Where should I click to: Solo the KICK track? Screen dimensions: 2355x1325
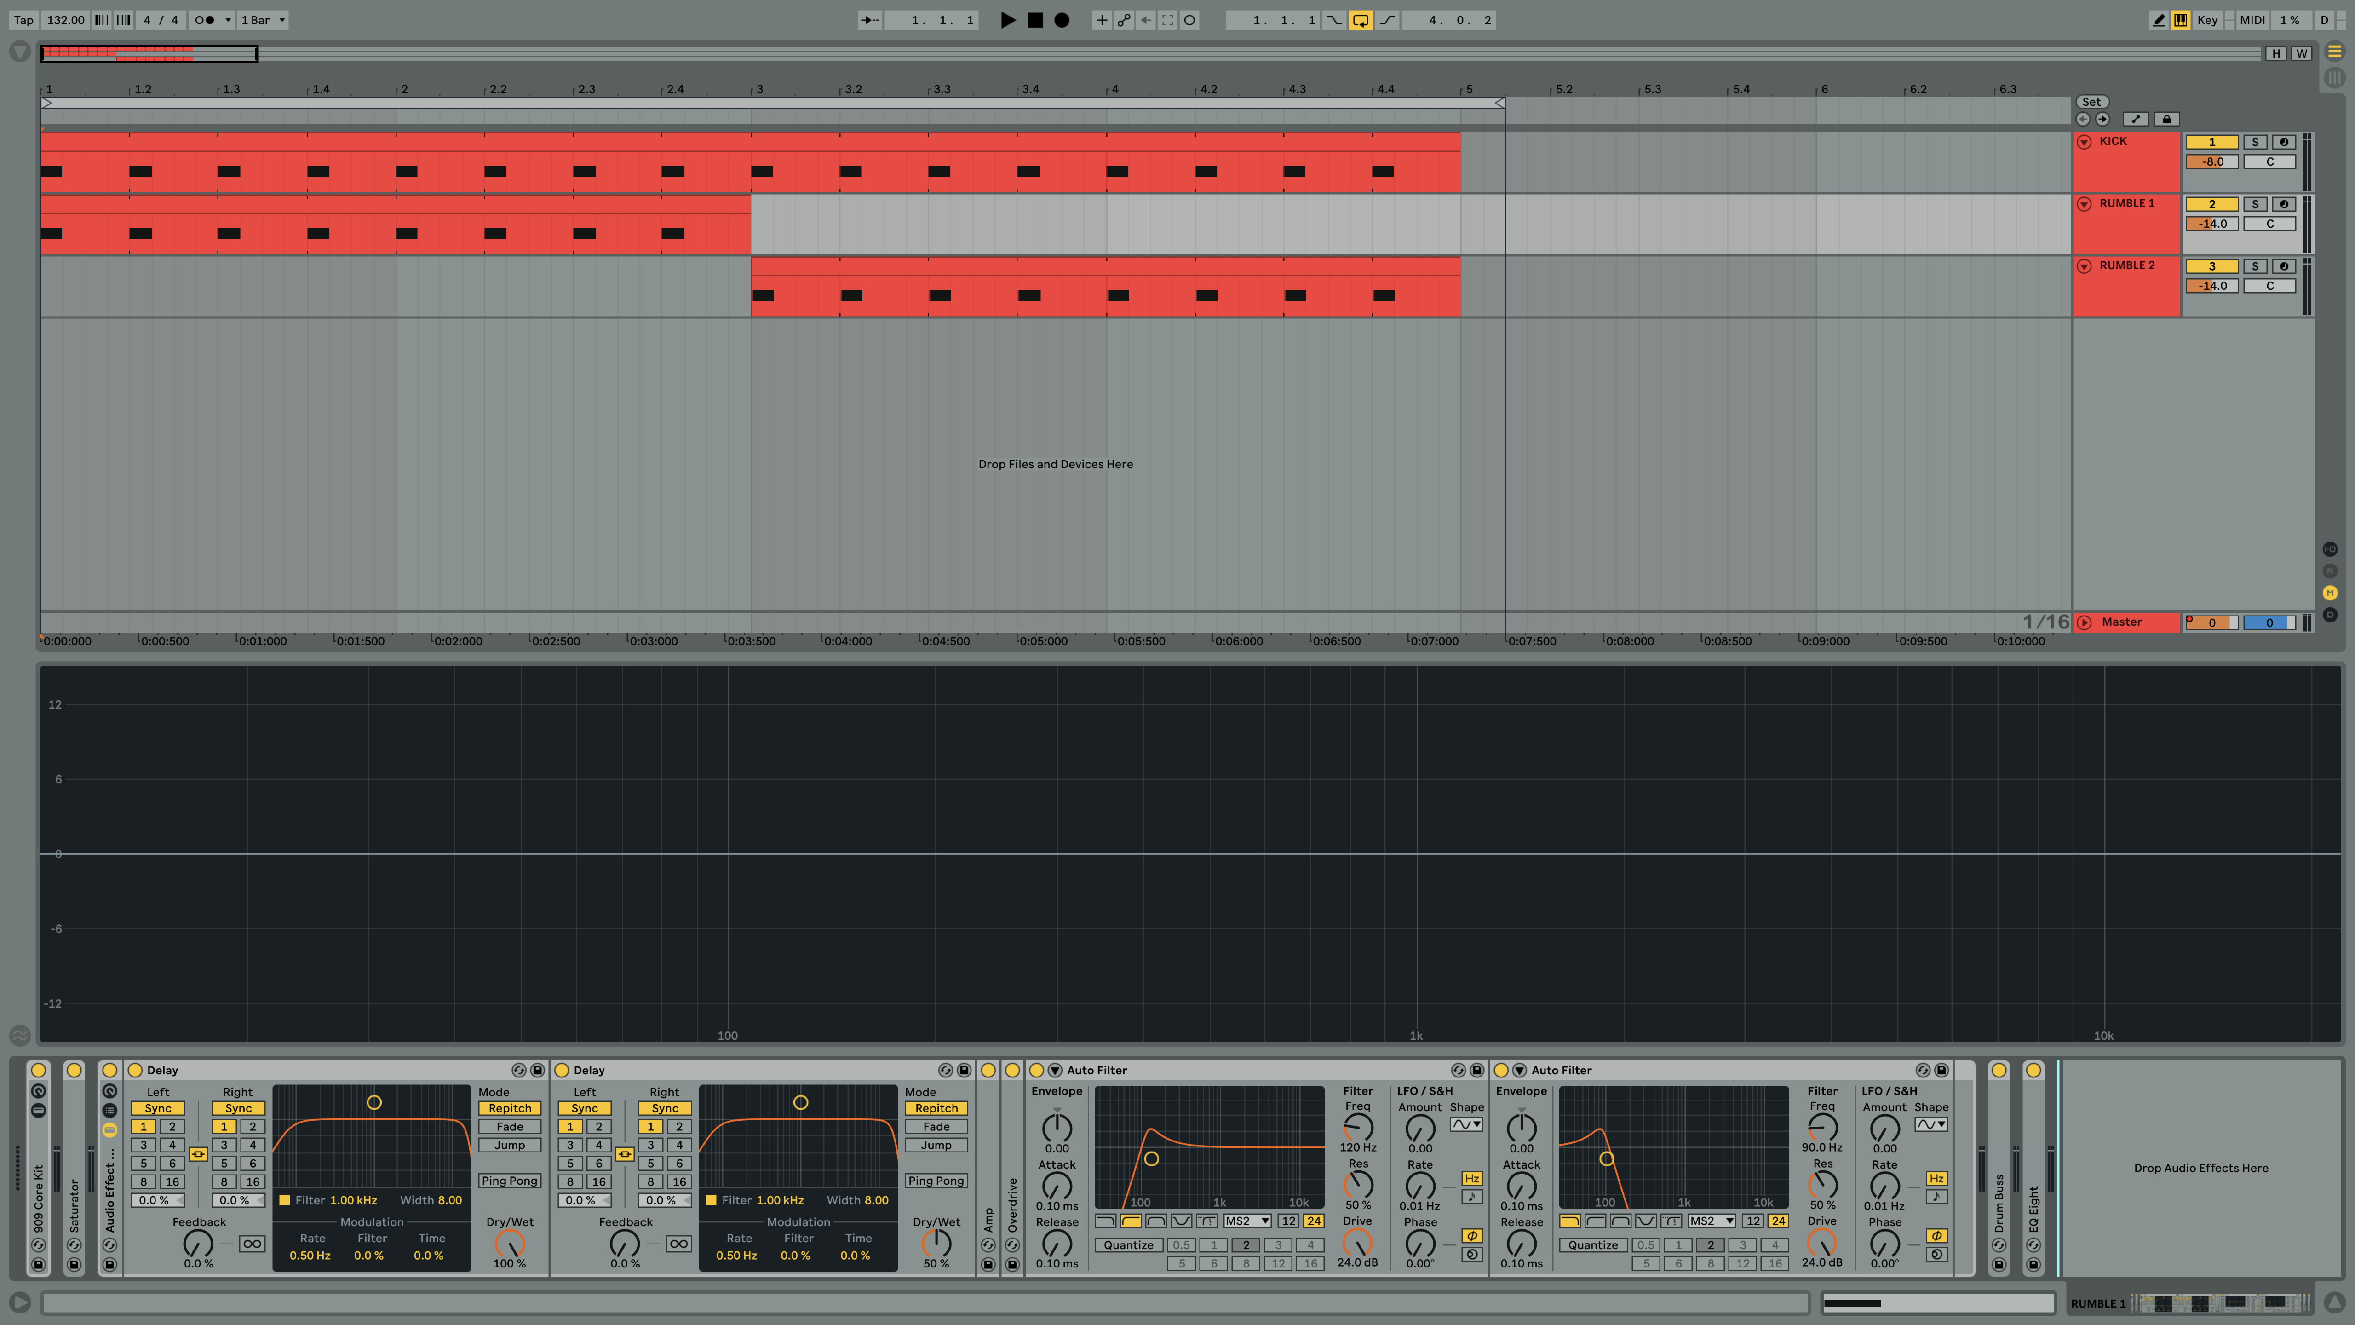click(x=2255, y=142)
